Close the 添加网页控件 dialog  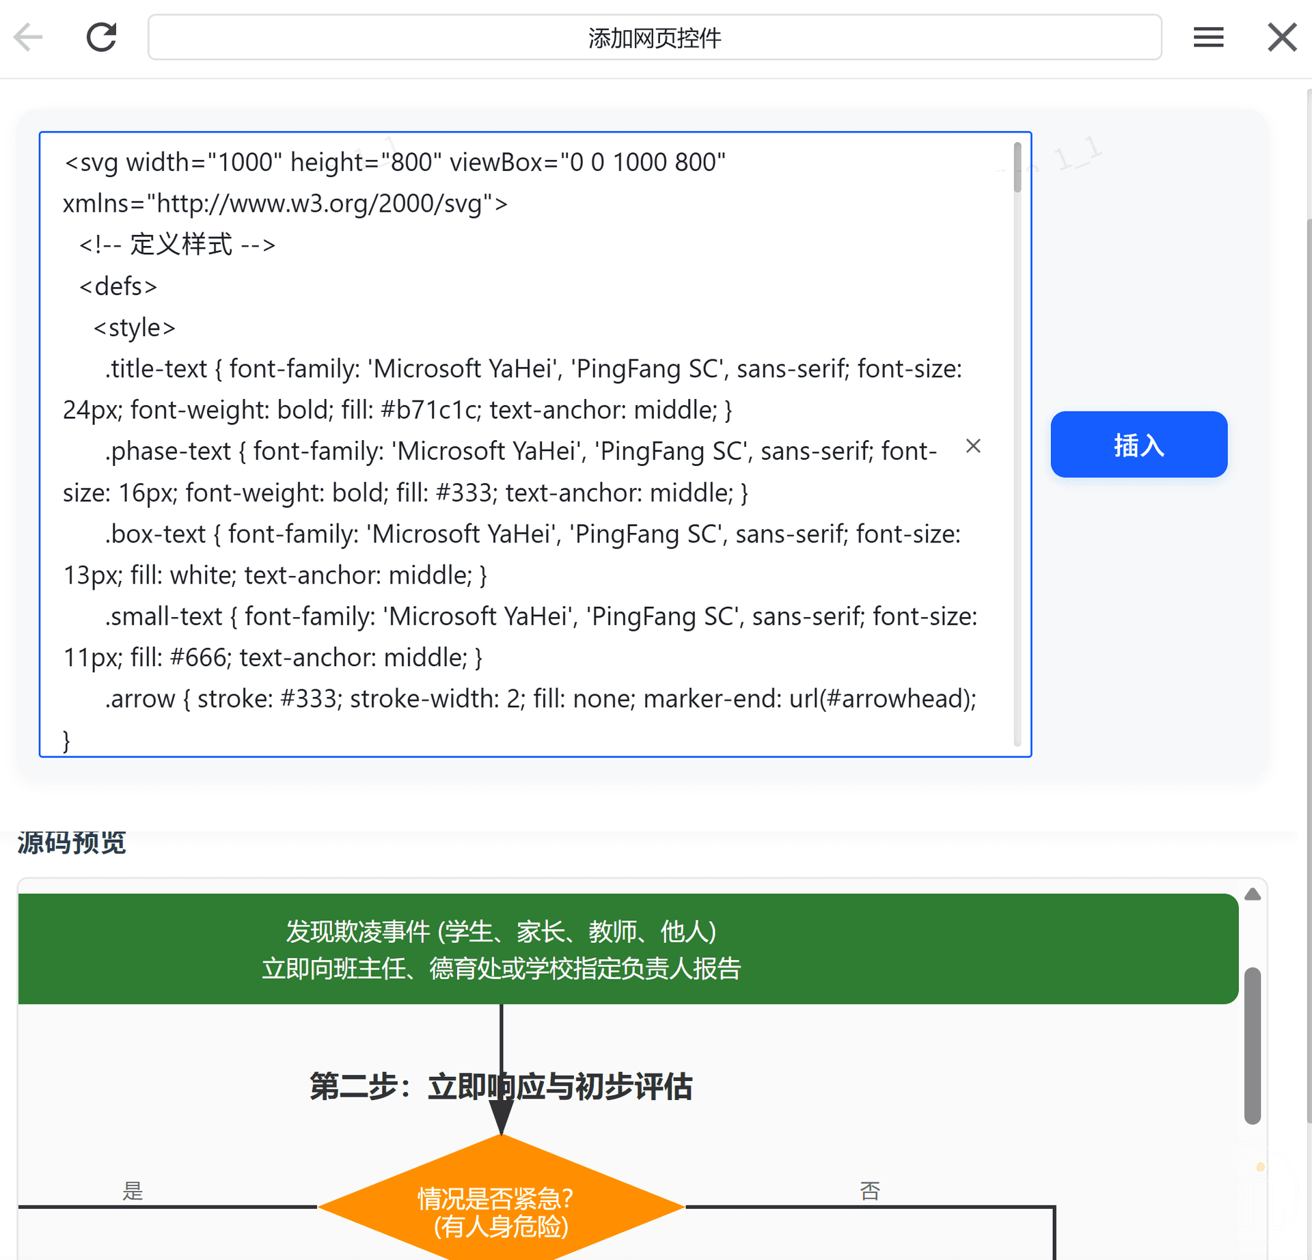point(1281,38)
